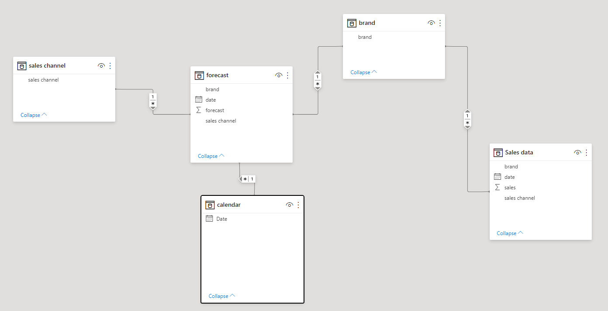Open more options for brand table

[440, 23]
